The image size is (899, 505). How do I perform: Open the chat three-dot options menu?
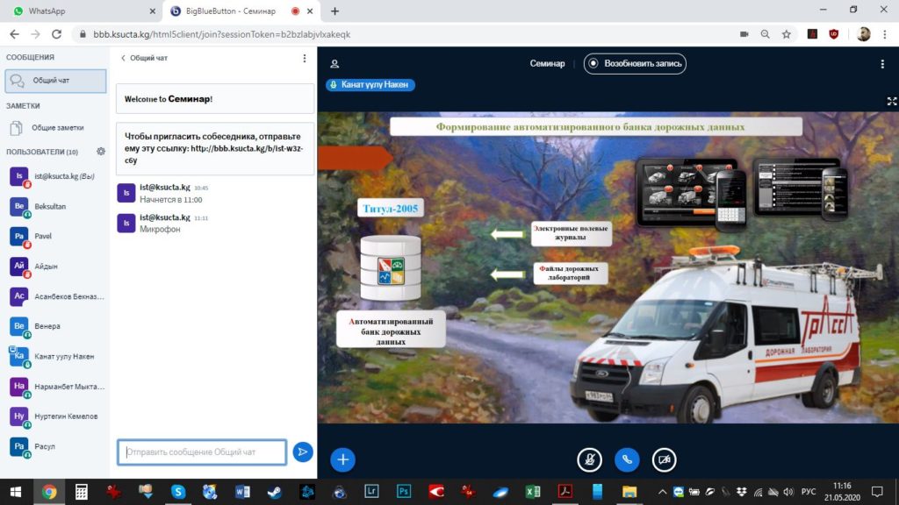[305, 58]
